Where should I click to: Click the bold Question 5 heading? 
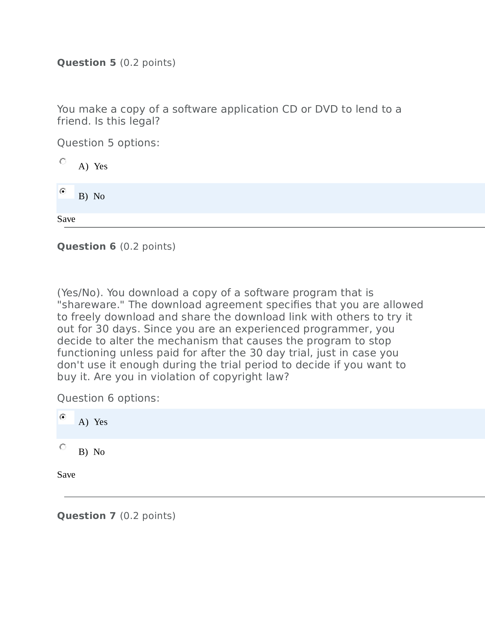(x=86, y=63)
